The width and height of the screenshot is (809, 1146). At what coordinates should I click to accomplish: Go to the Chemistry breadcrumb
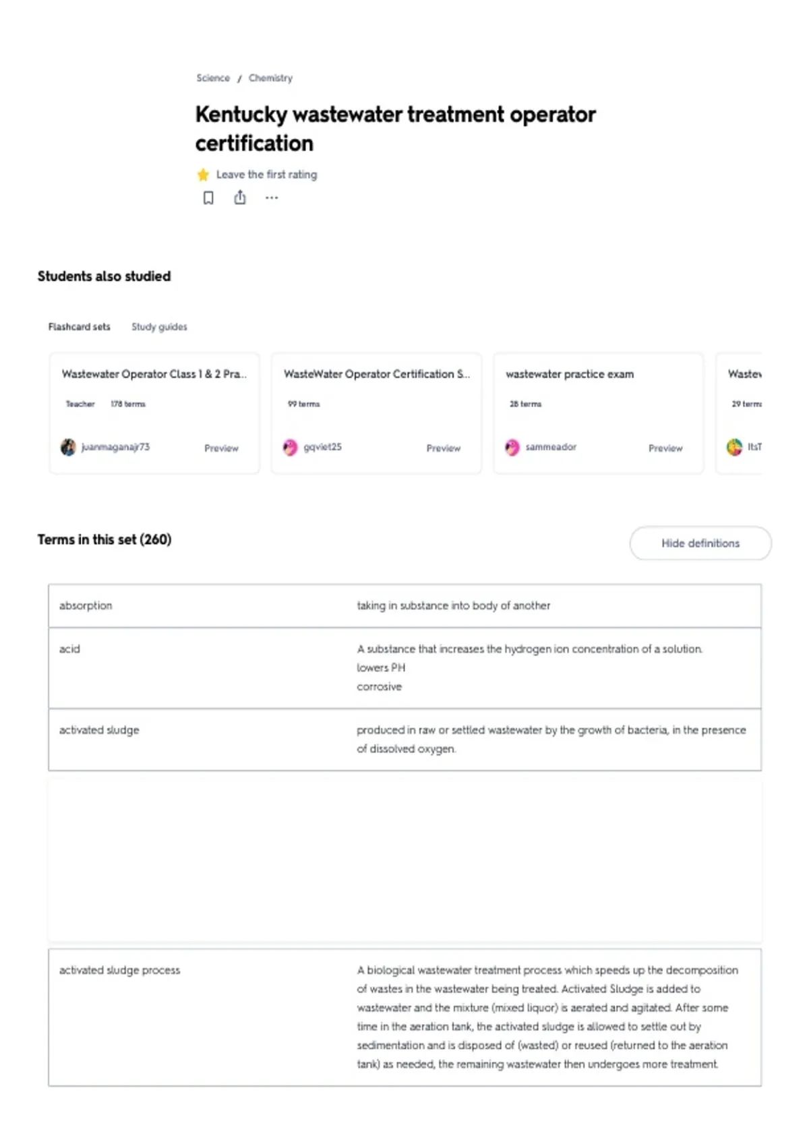point(270,78)
